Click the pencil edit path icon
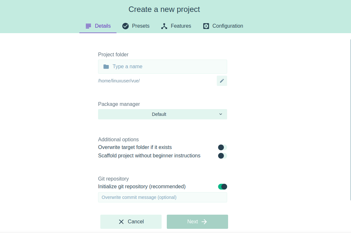The height and width of the screenshot is (233, 351). pyautogui.click(x=222, y=81)
